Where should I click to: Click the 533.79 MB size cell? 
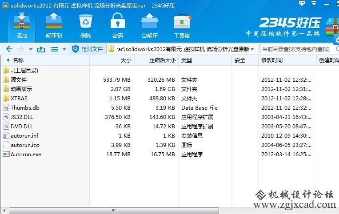(117, 79)
